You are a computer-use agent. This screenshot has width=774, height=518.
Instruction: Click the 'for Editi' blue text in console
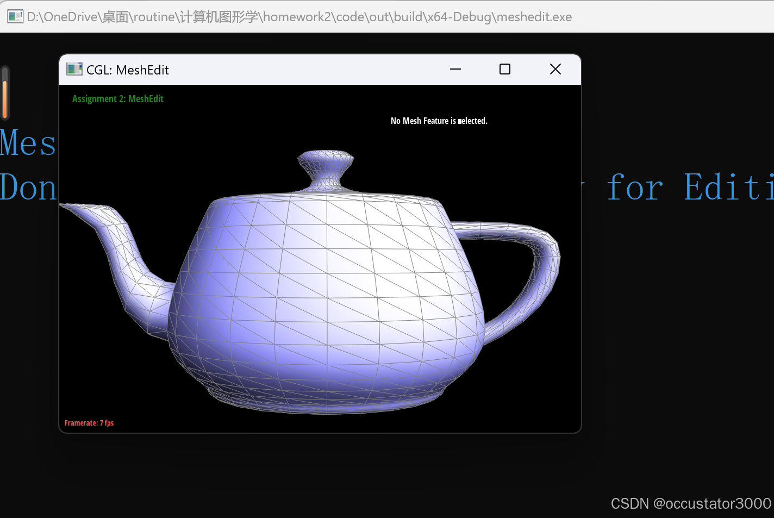click(x=690, y=188)
